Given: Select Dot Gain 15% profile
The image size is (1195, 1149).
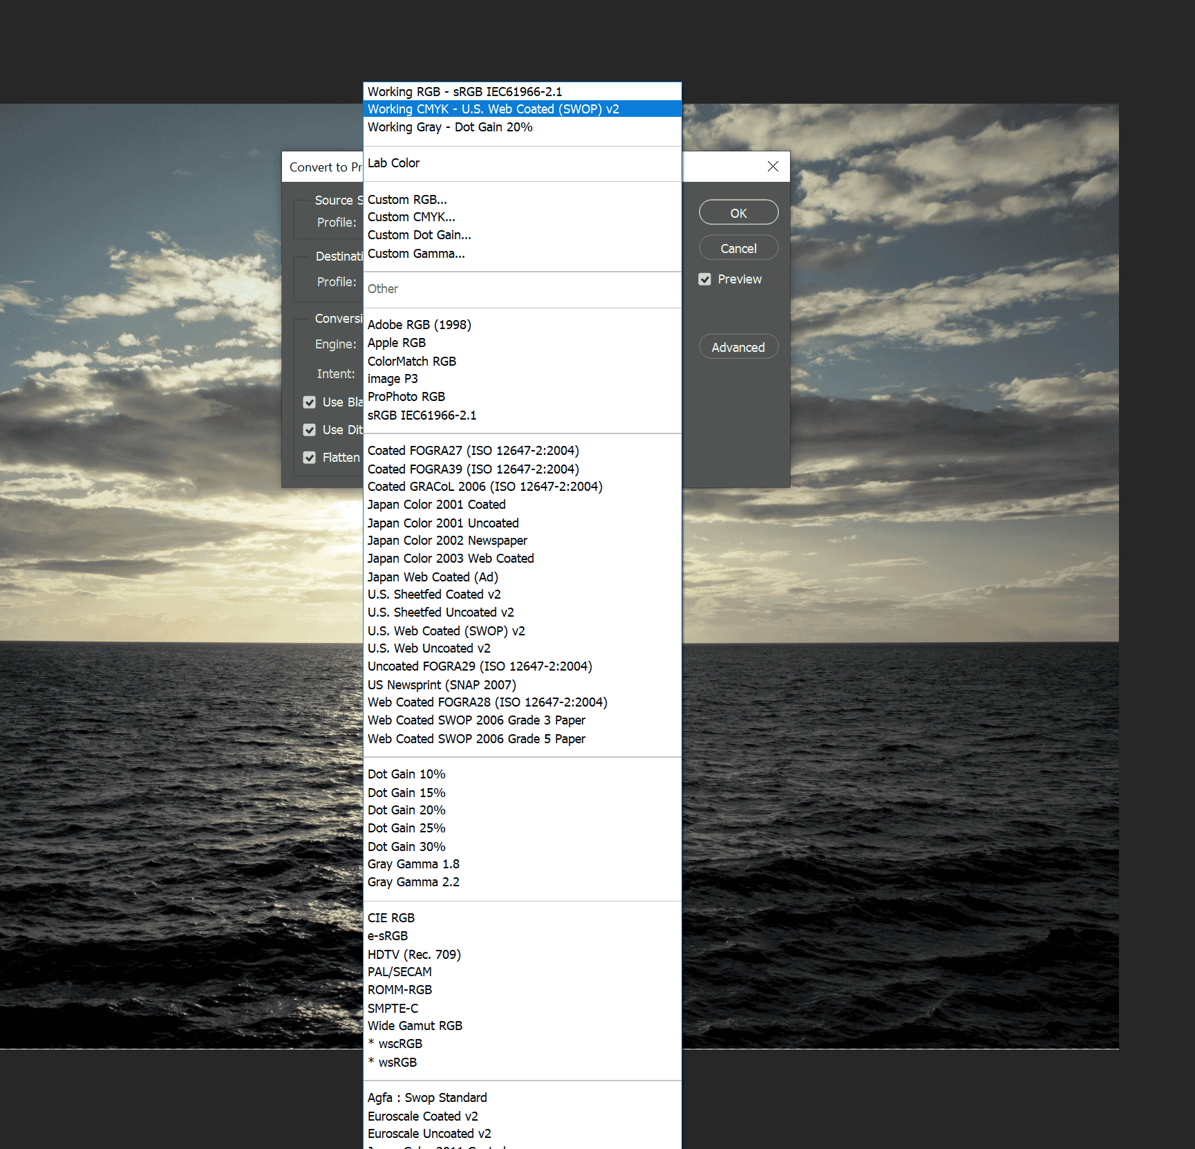Looking at the screenshot, I should point(406,793).
